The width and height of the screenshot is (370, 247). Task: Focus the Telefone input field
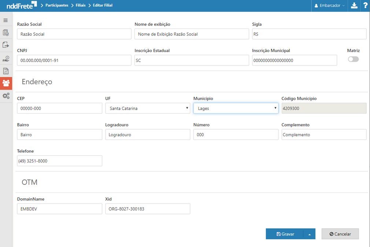click(59, 161)
